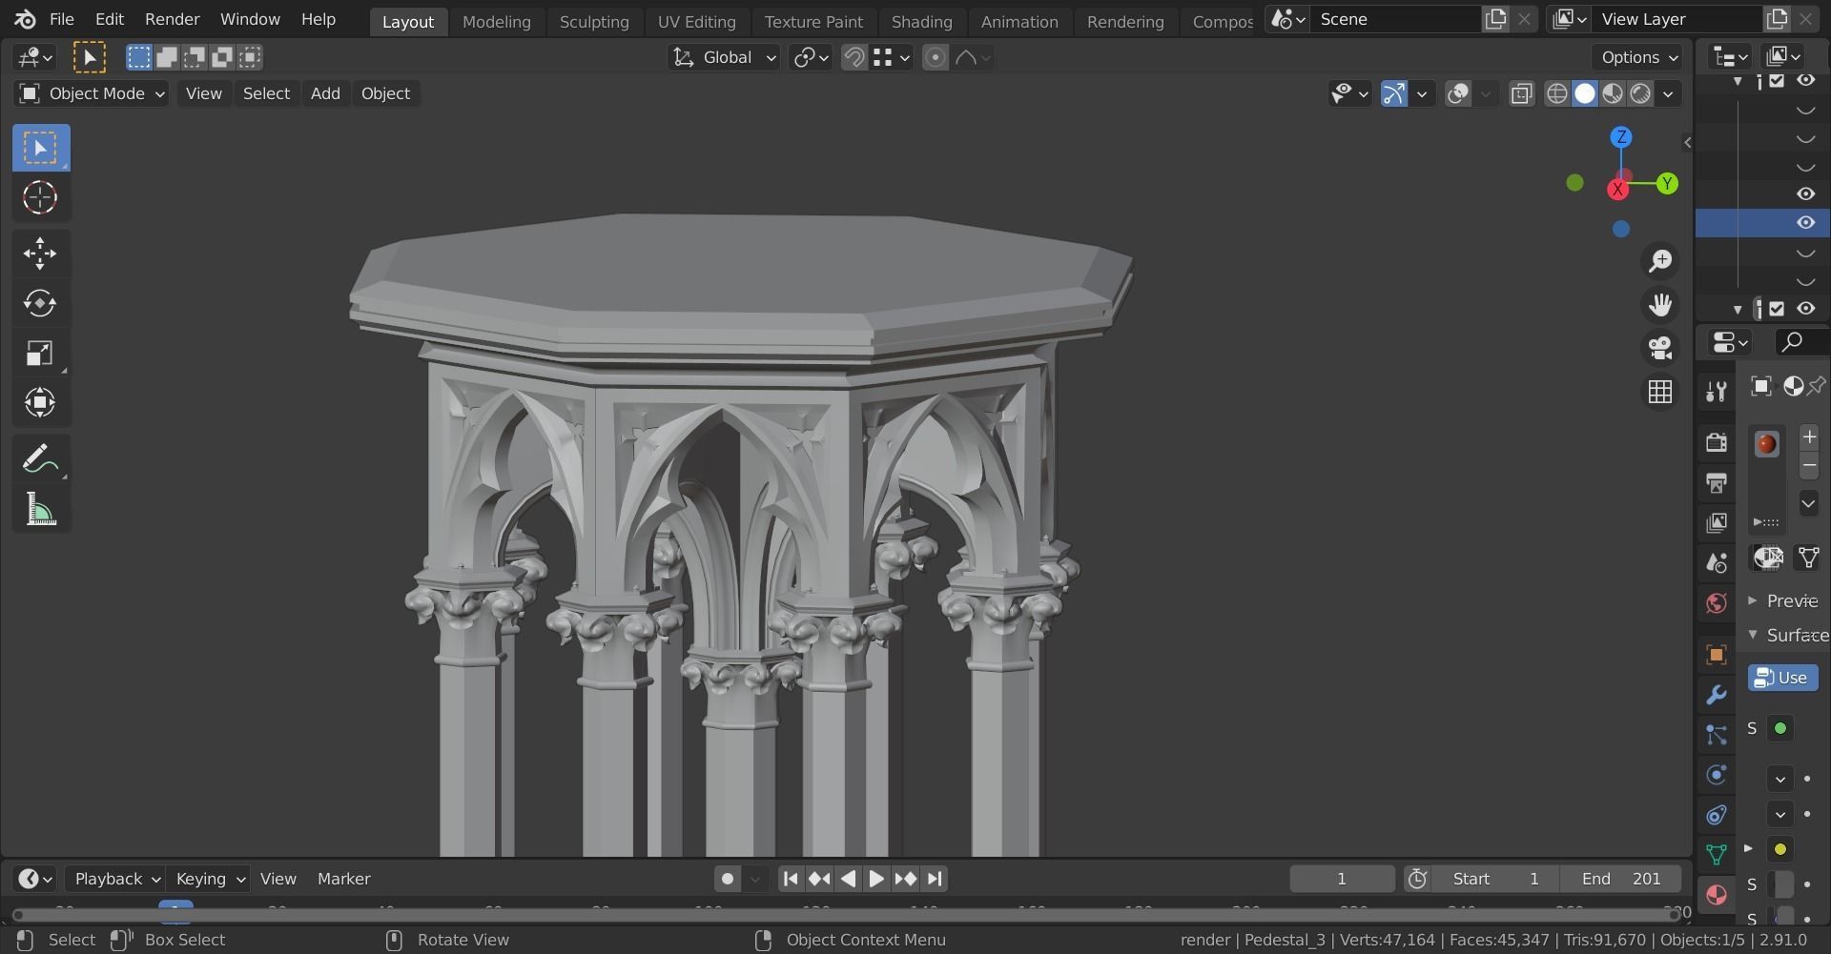Open the Options dropdown

1638,57
